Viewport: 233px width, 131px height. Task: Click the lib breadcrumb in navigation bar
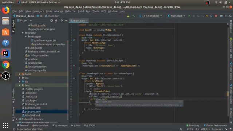[x=40, y=16]
